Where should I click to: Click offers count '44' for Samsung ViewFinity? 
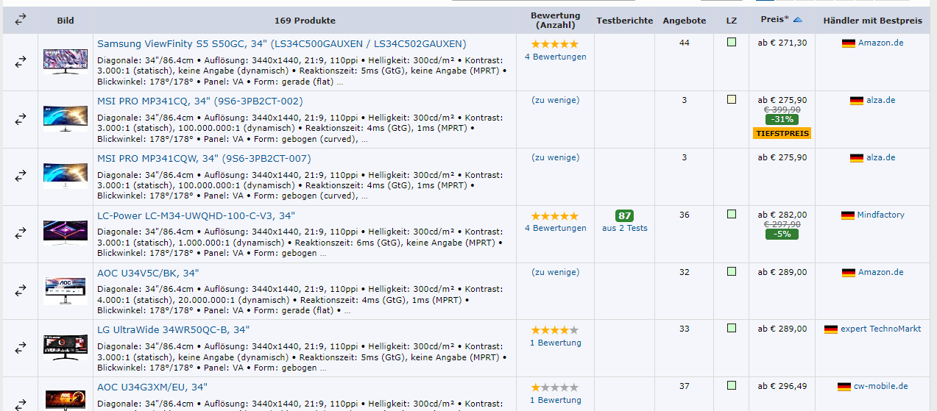coord(685,43)
